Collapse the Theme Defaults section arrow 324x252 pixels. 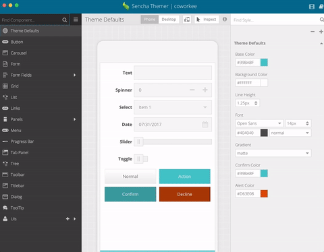tap(321, 43)
